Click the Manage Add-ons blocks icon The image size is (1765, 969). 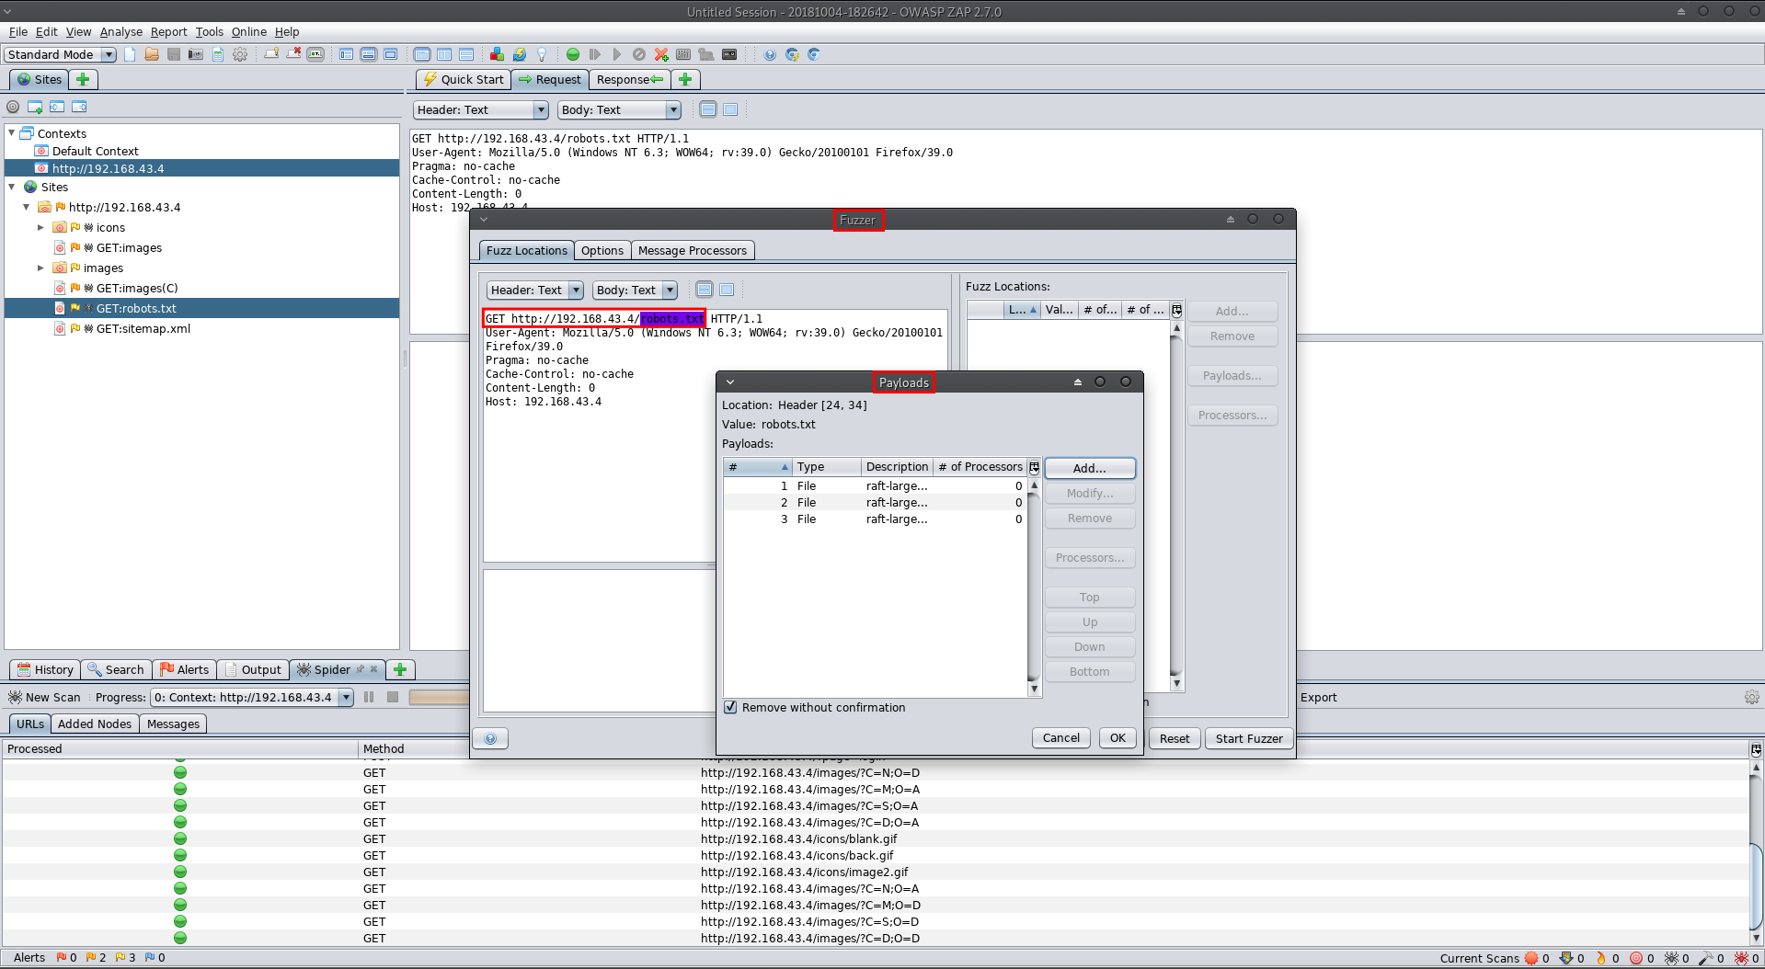pos(498,54)
